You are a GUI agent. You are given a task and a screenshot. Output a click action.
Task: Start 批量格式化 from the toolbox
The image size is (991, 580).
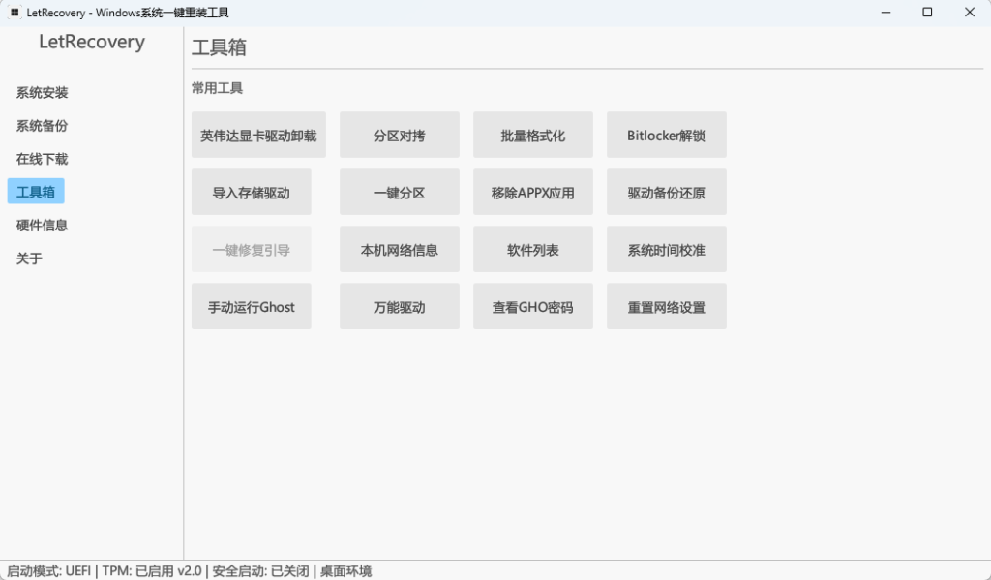click(532, 135)
